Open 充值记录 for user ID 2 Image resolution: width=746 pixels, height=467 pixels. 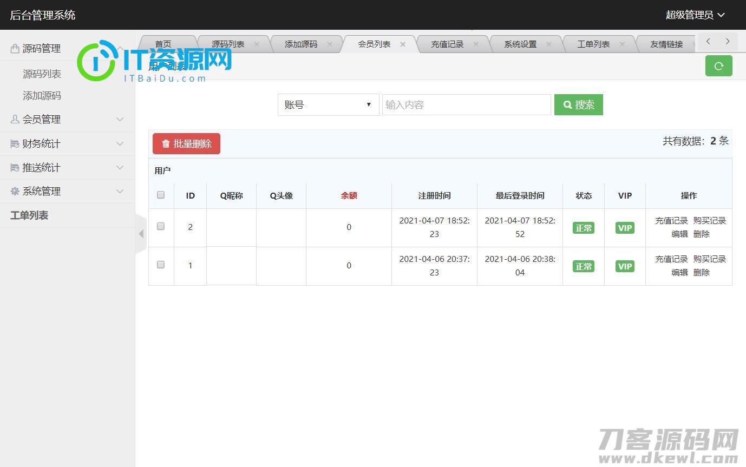671,221
